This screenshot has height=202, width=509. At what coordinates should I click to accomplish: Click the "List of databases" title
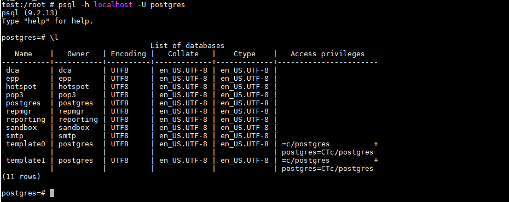pyautogui.click(x=187, y=46)
